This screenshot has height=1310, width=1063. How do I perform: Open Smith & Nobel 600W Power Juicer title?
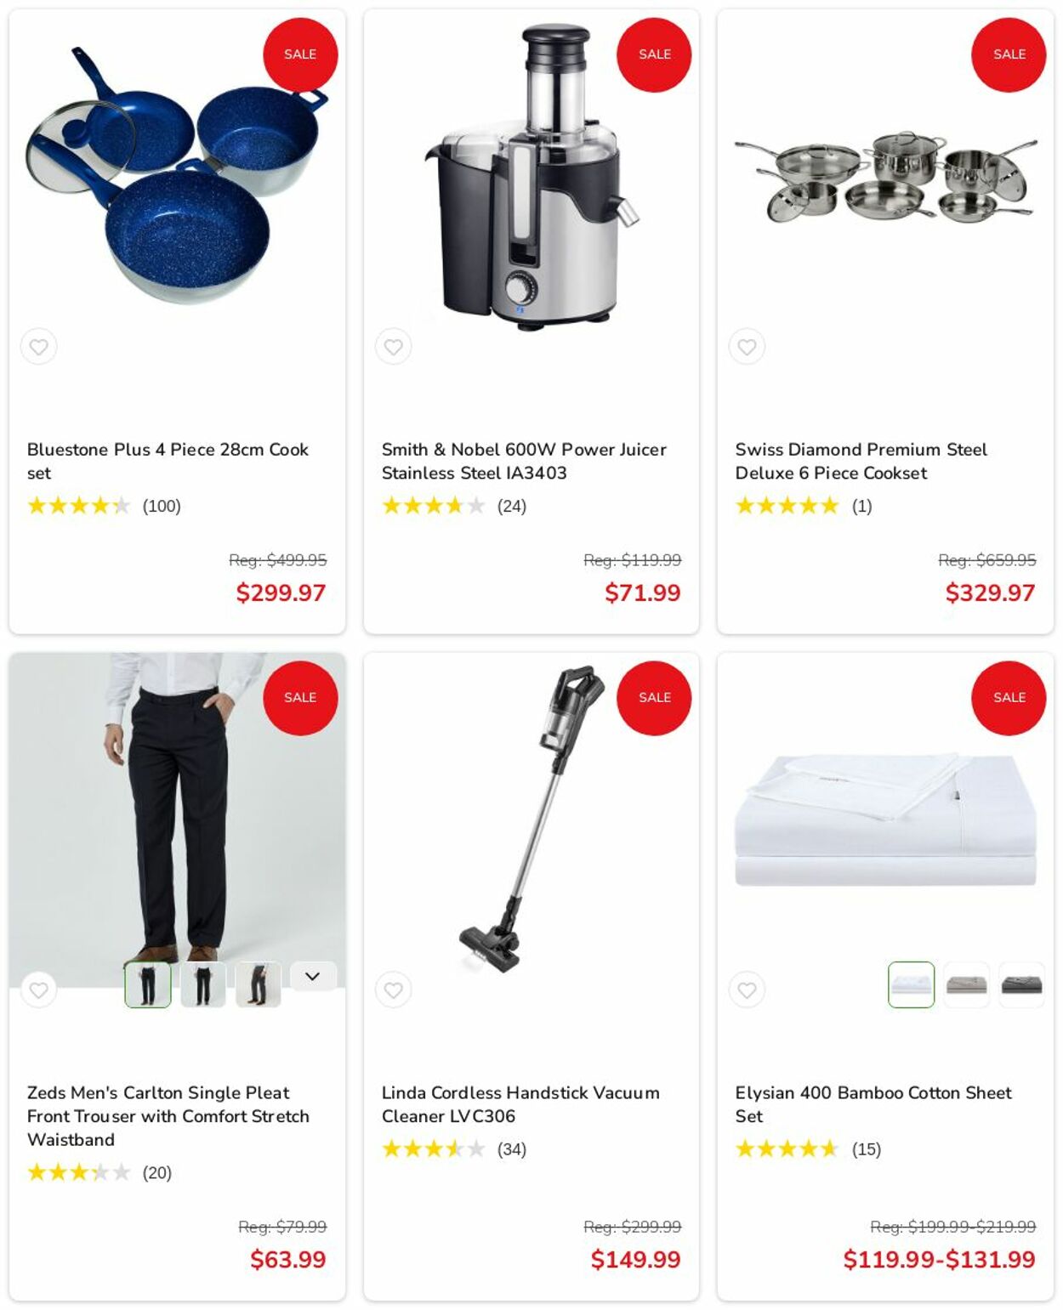tap(524, 461)
